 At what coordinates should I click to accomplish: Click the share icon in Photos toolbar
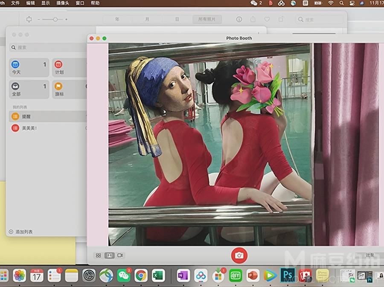[x=253, y=19]
